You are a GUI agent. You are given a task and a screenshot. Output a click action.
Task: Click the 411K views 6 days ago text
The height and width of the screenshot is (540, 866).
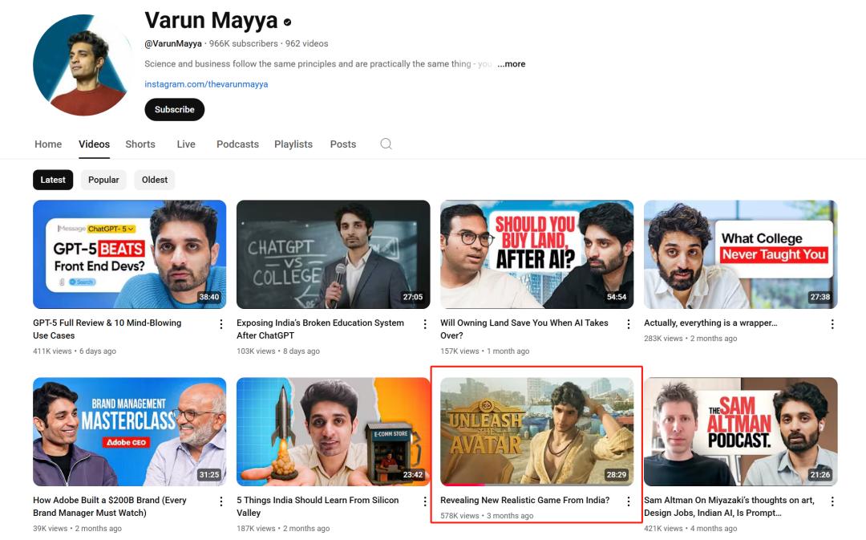[75, 351]
